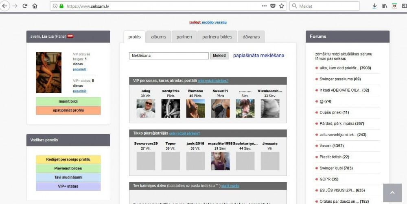Viewport: 407px width, 204px height.
Task: Open the paplašināta meklēšana link
Action: [258, 56]
